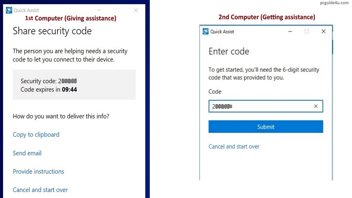Close the Share security code window
Viewport: 352px width, 198px height.
[136, 10]
